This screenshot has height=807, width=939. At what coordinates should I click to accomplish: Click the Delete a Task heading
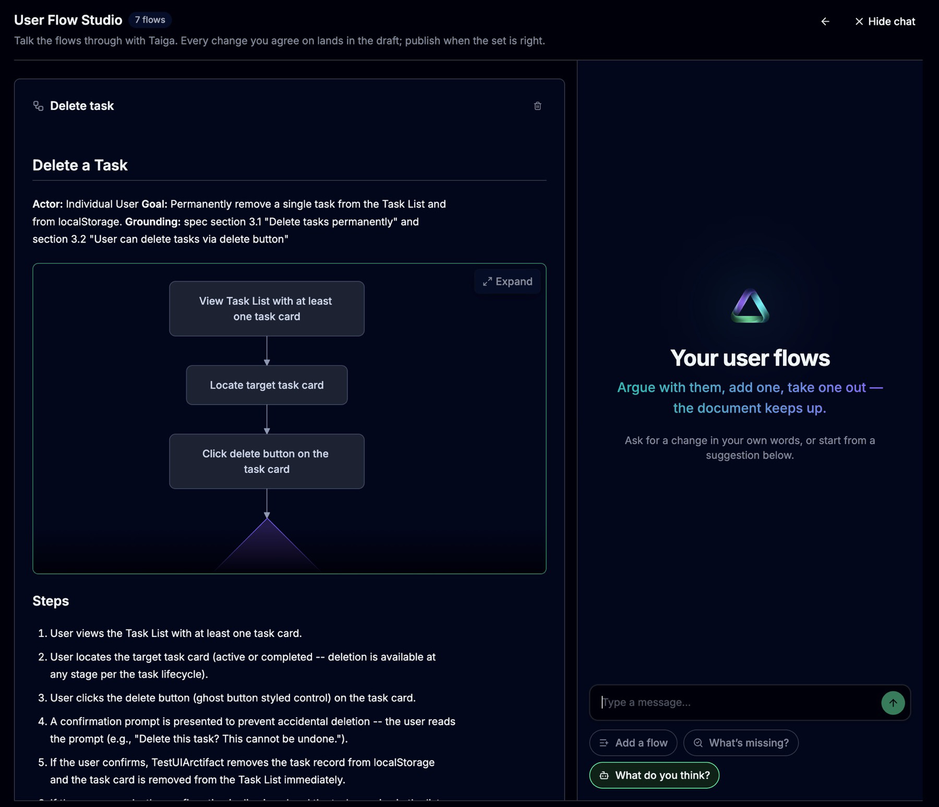pyautogui.click(x=80, y=165)
